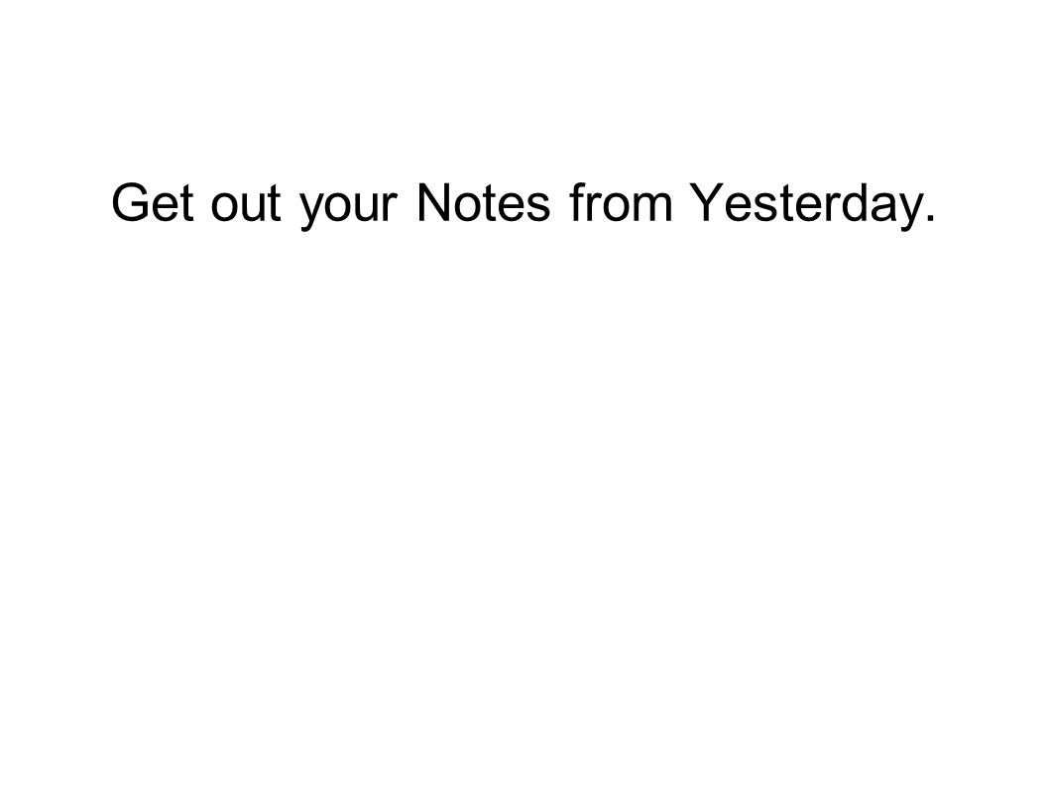Click the space between "Get" and "out"

(202, 202)
